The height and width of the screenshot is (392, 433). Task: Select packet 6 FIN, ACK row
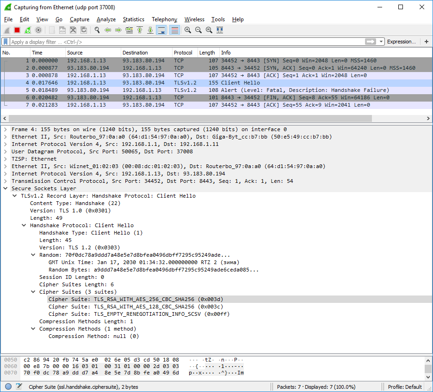pyautogui.click(x=216, y=97)
